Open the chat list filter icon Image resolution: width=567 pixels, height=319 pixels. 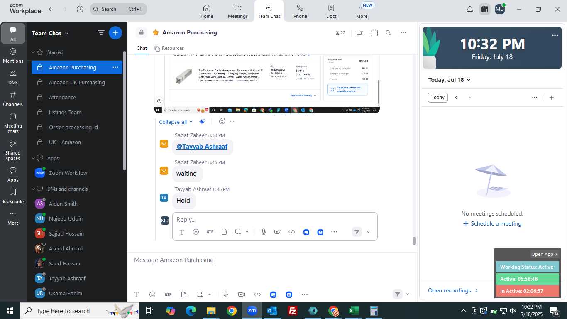point(101,33)
